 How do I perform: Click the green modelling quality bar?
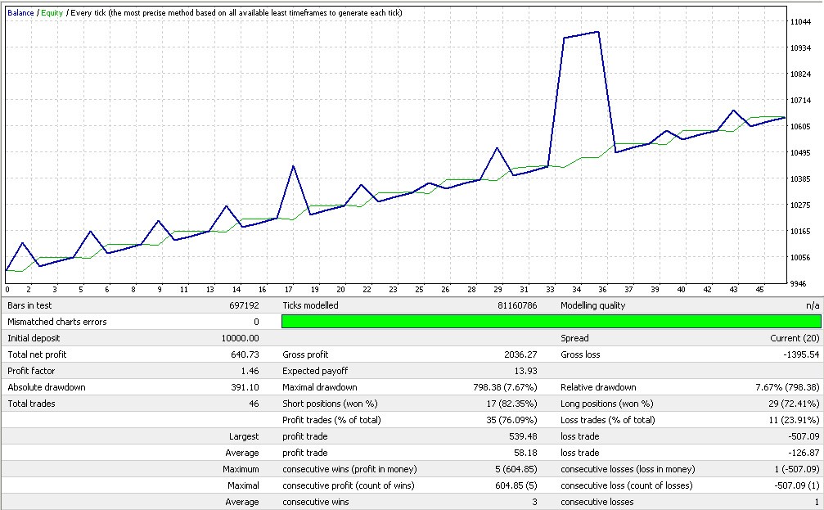click(551, 322)
